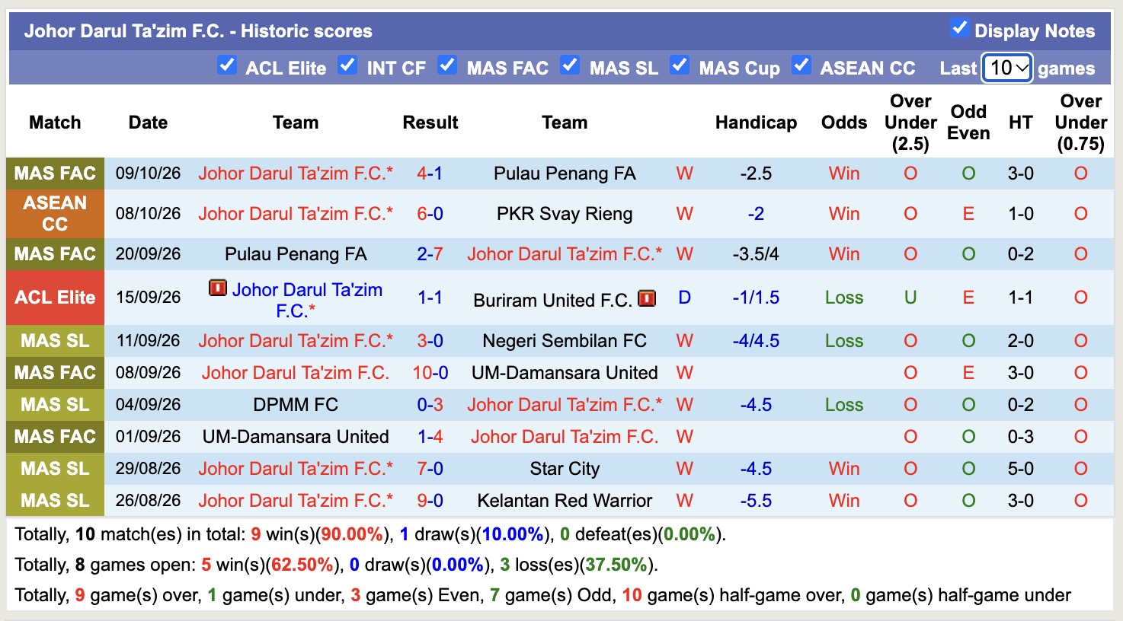
Task: Open the 7-0 result against Star City
Action: tap(430, 469)
